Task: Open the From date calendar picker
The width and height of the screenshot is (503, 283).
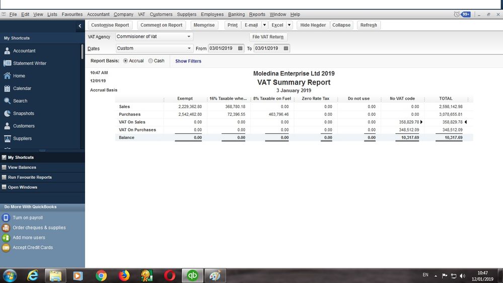Action: [x=240, y=48]
